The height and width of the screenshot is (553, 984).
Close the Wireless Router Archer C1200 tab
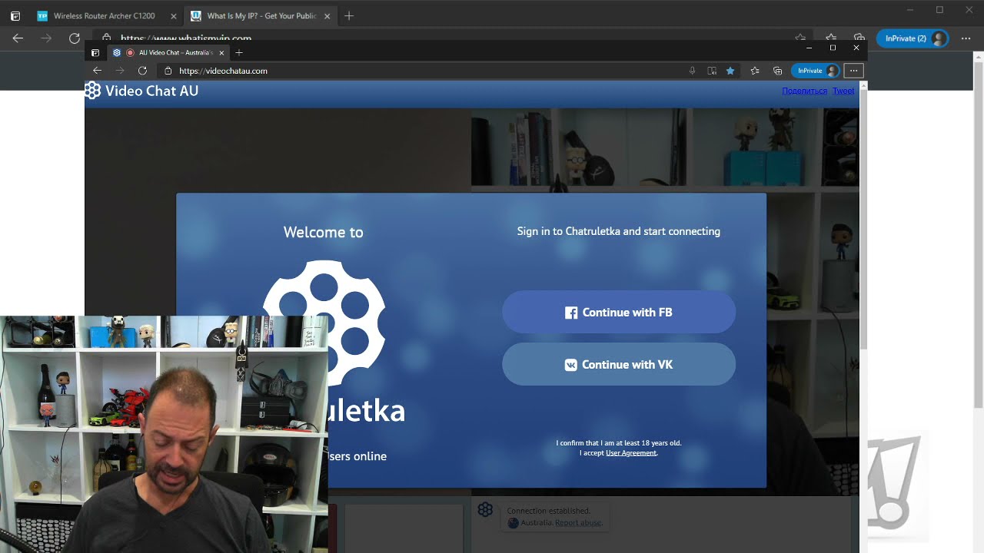[173, 16]
